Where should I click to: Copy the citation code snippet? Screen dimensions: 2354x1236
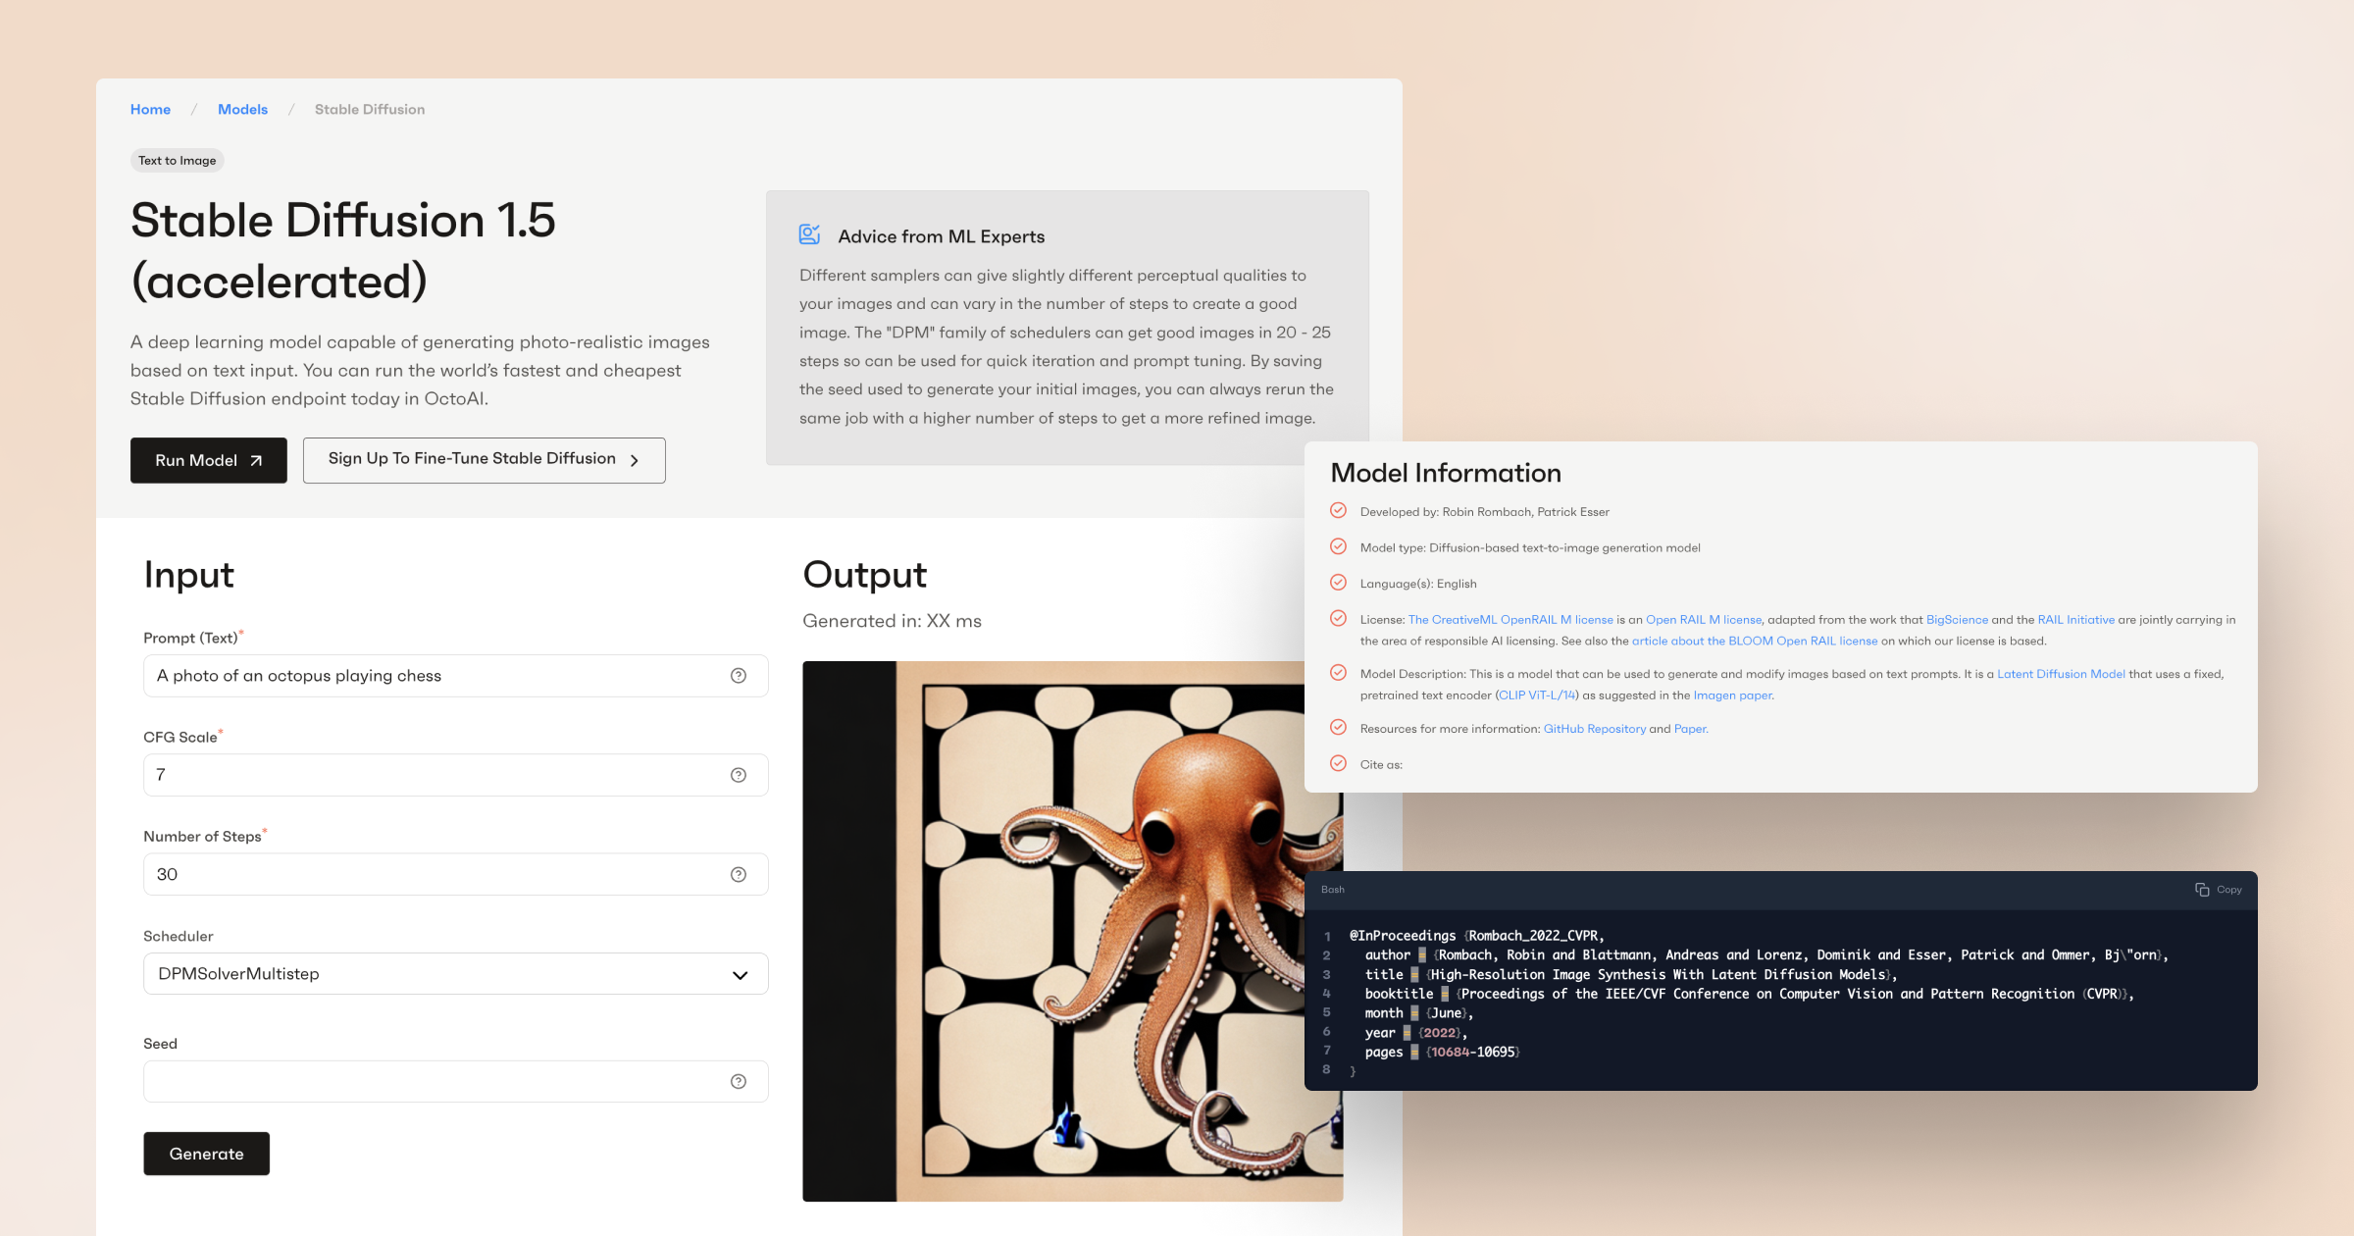pyautogui.click(x=2219, y=890)
